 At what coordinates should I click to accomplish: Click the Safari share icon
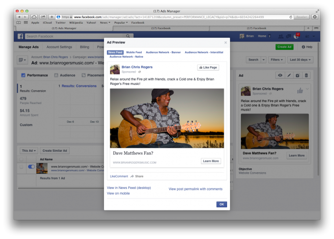coord(43,17)
